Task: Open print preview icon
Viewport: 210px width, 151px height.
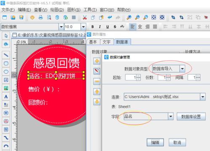Action: 49,18
